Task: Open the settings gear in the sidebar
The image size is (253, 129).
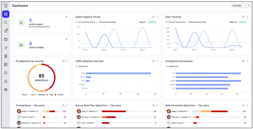Action: (6, 90)
